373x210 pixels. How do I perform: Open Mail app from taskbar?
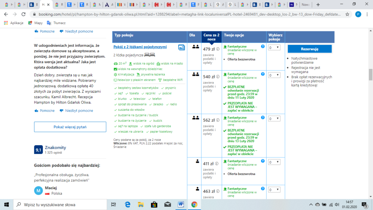point(168,205)
